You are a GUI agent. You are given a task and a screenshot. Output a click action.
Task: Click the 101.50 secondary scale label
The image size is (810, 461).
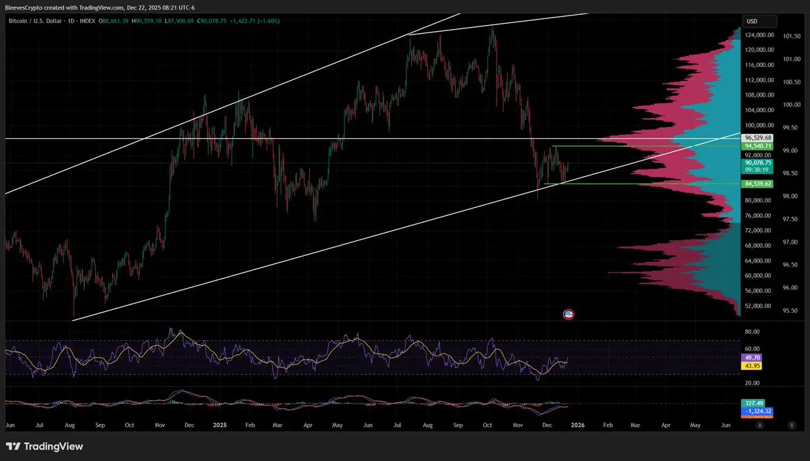click(x=790, y=36)
